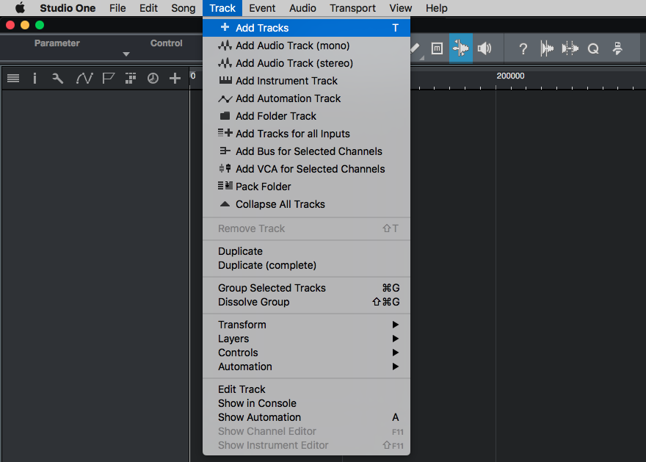
Task: Show automation curve icon in track header
Action: (84, 79)
